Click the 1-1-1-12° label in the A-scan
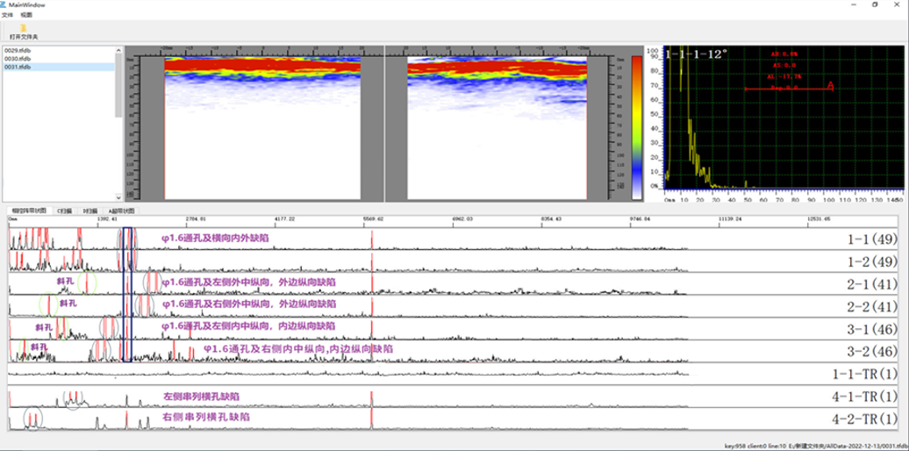The image size is (909, 451). 697,54
